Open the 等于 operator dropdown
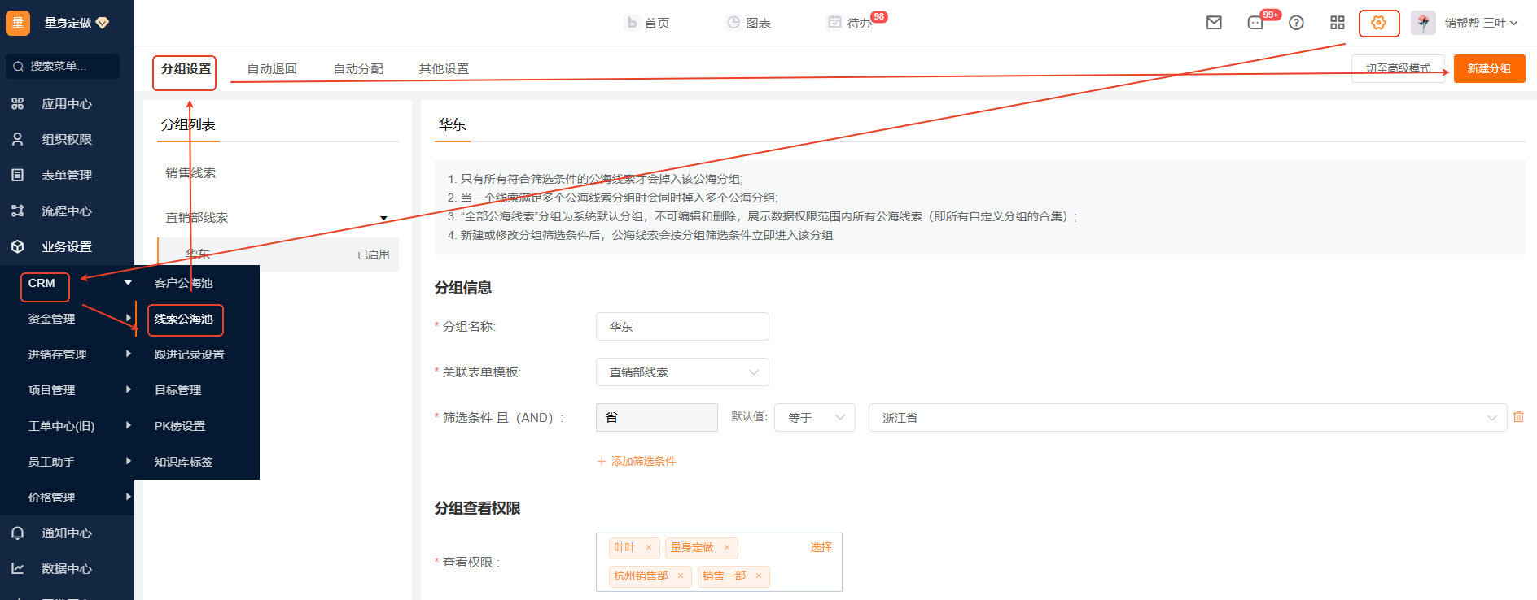1537x600 pixels. pyautogui.click(x=814, y=417)
